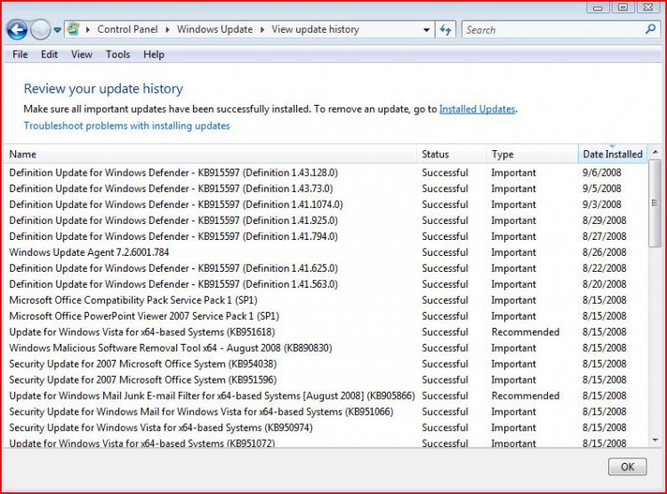Select Windows Update in breadcrumb path
Viewport: 667px width, 494px height.
coord(214,29)
